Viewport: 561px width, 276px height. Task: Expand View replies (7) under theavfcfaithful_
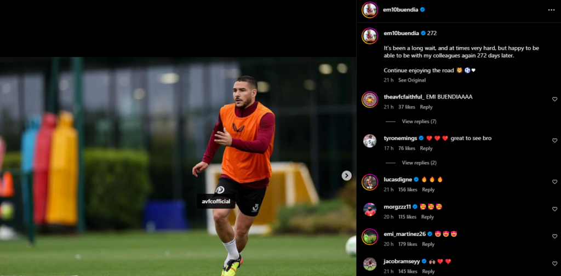[419, 122]
